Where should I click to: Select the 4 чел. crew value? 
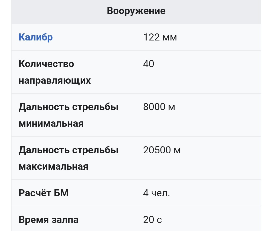tap(156, 193)
